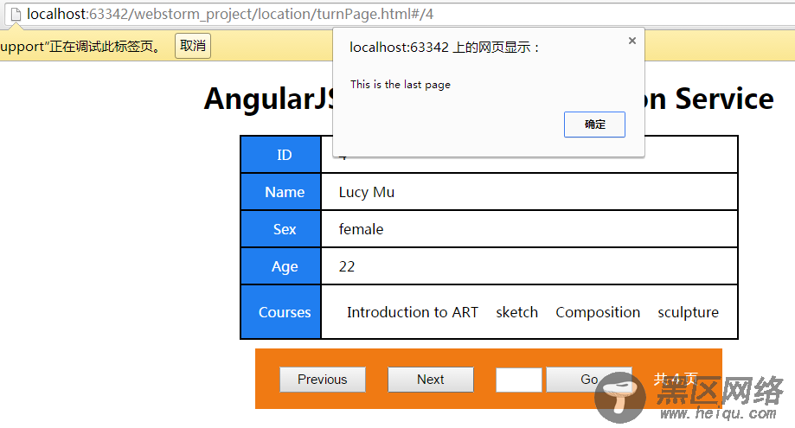Click the Go button
The image size is (795, 428).
point(589,380)
